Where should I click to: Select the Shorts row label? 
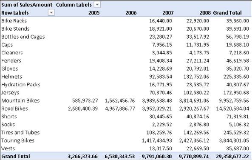9,117
